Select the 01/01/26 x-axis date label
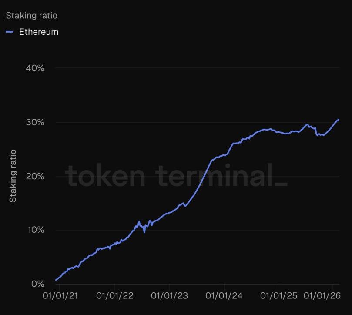 pos(321,296)
